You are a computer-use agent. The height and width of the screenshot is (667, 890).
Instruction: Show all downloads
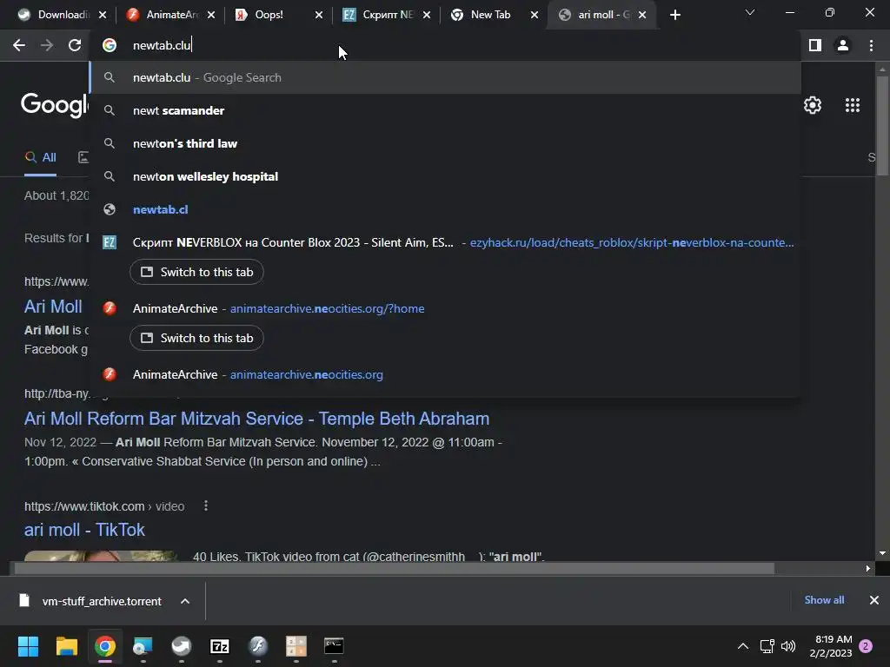pyautogui.click(x=824, y=600)
